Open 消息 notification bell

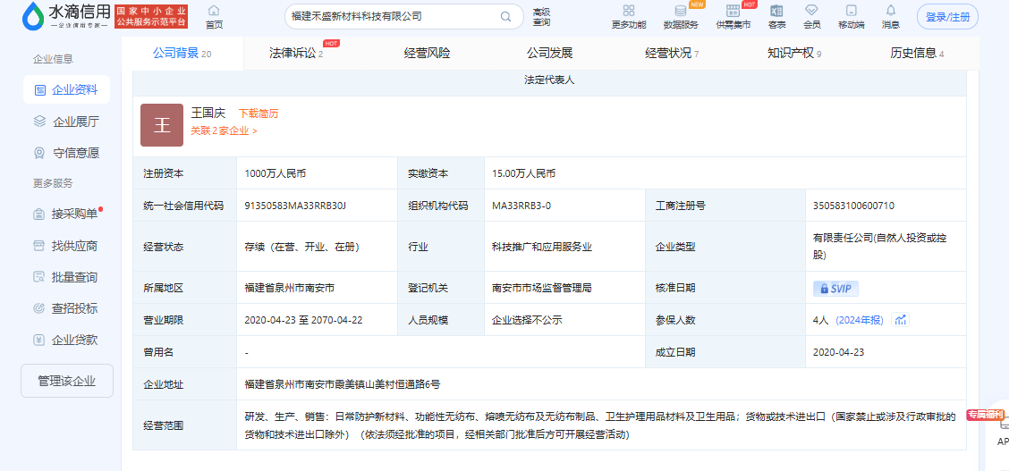click(890, 11)
